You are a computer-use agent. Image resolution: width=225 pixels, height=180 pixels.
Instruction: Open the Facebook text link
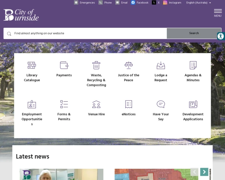(x=142, y=3)
